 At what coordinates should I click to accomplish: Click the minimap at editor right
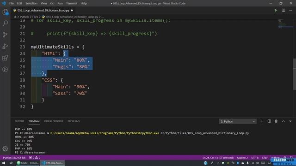tap(286, 24)
